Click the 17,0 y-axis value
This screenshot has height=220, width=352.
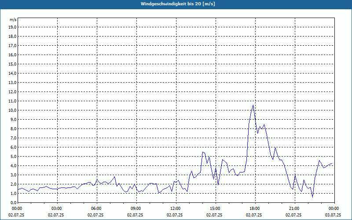coord(12,46)
